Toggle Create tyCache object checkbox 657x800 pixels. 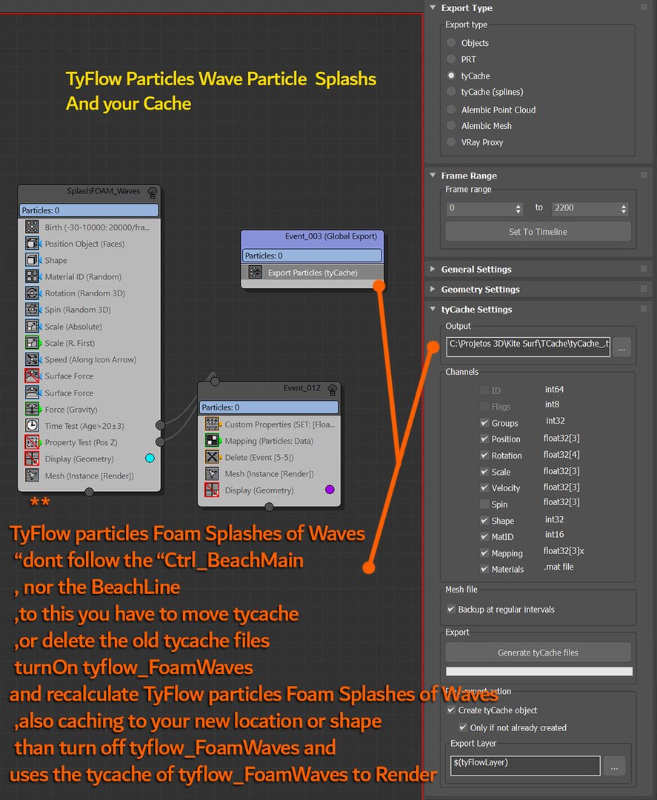coord(451,710)
